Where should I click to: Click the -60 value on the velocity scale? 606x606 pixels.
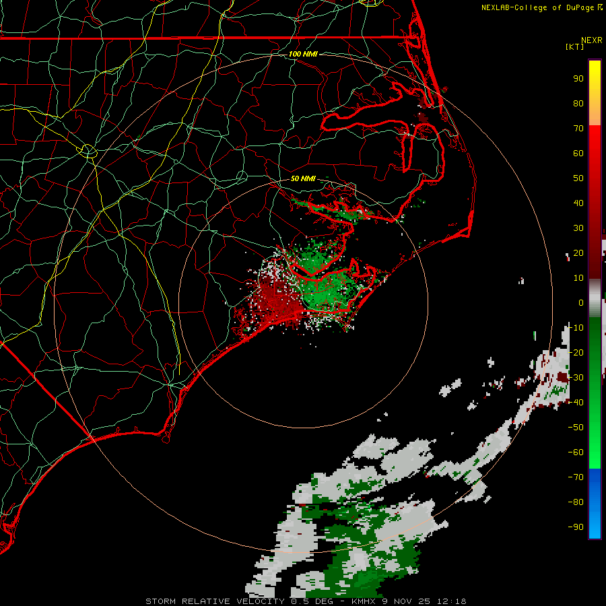tap(576, 452)
